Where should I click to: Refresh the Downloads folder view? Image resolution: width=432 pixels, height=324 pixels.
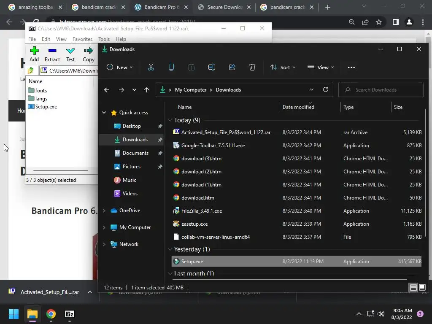[x=326, y=89]
